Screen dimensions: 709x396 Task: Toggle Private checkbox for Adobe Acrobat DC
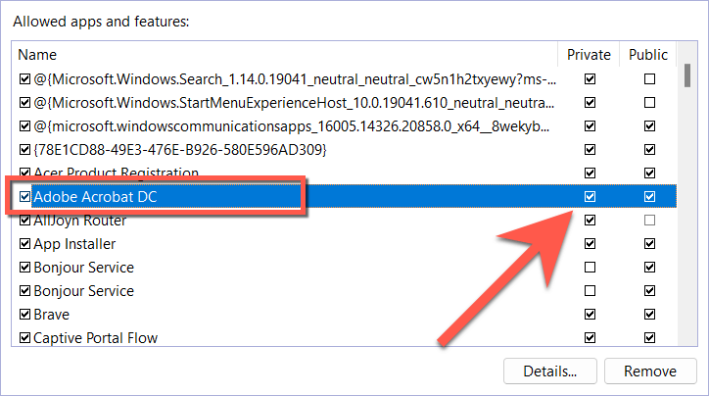(590, 196)
